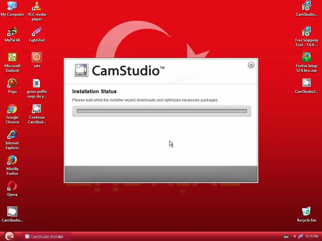Select the CamStudio Installer taskbar button
This screenshot has height=241, width=322.
click(47, 237)
